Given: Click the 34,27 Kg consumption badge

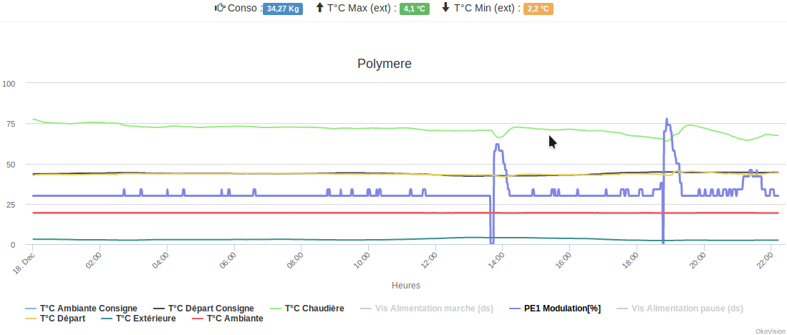Looking at the screenshot, I should [283, 9].
